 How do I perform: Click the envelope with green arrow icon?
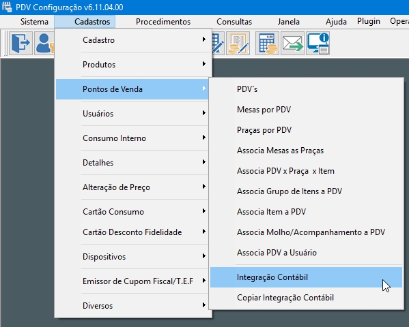(x=292, y=43)
